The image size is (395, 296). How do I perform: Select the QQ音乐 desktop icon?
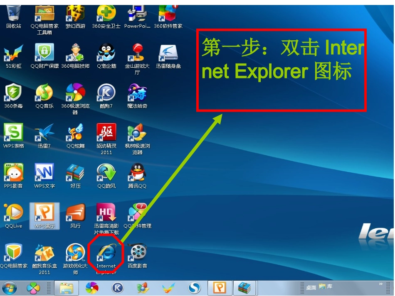tap(44, 96)
